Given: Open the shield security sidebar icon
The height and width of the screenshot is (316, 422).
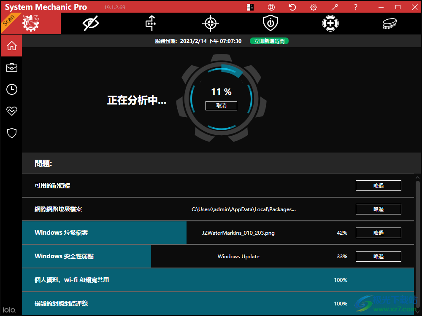Looking at the screenshot, I should [x=11, y=133].
